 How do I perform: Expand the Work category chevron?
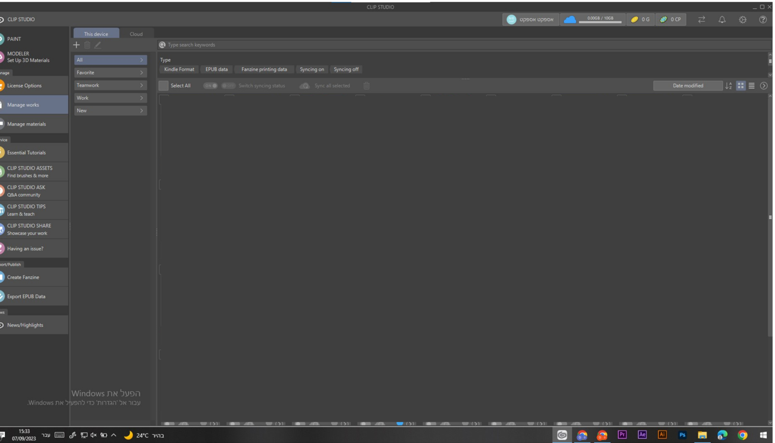tap(142, 98)
